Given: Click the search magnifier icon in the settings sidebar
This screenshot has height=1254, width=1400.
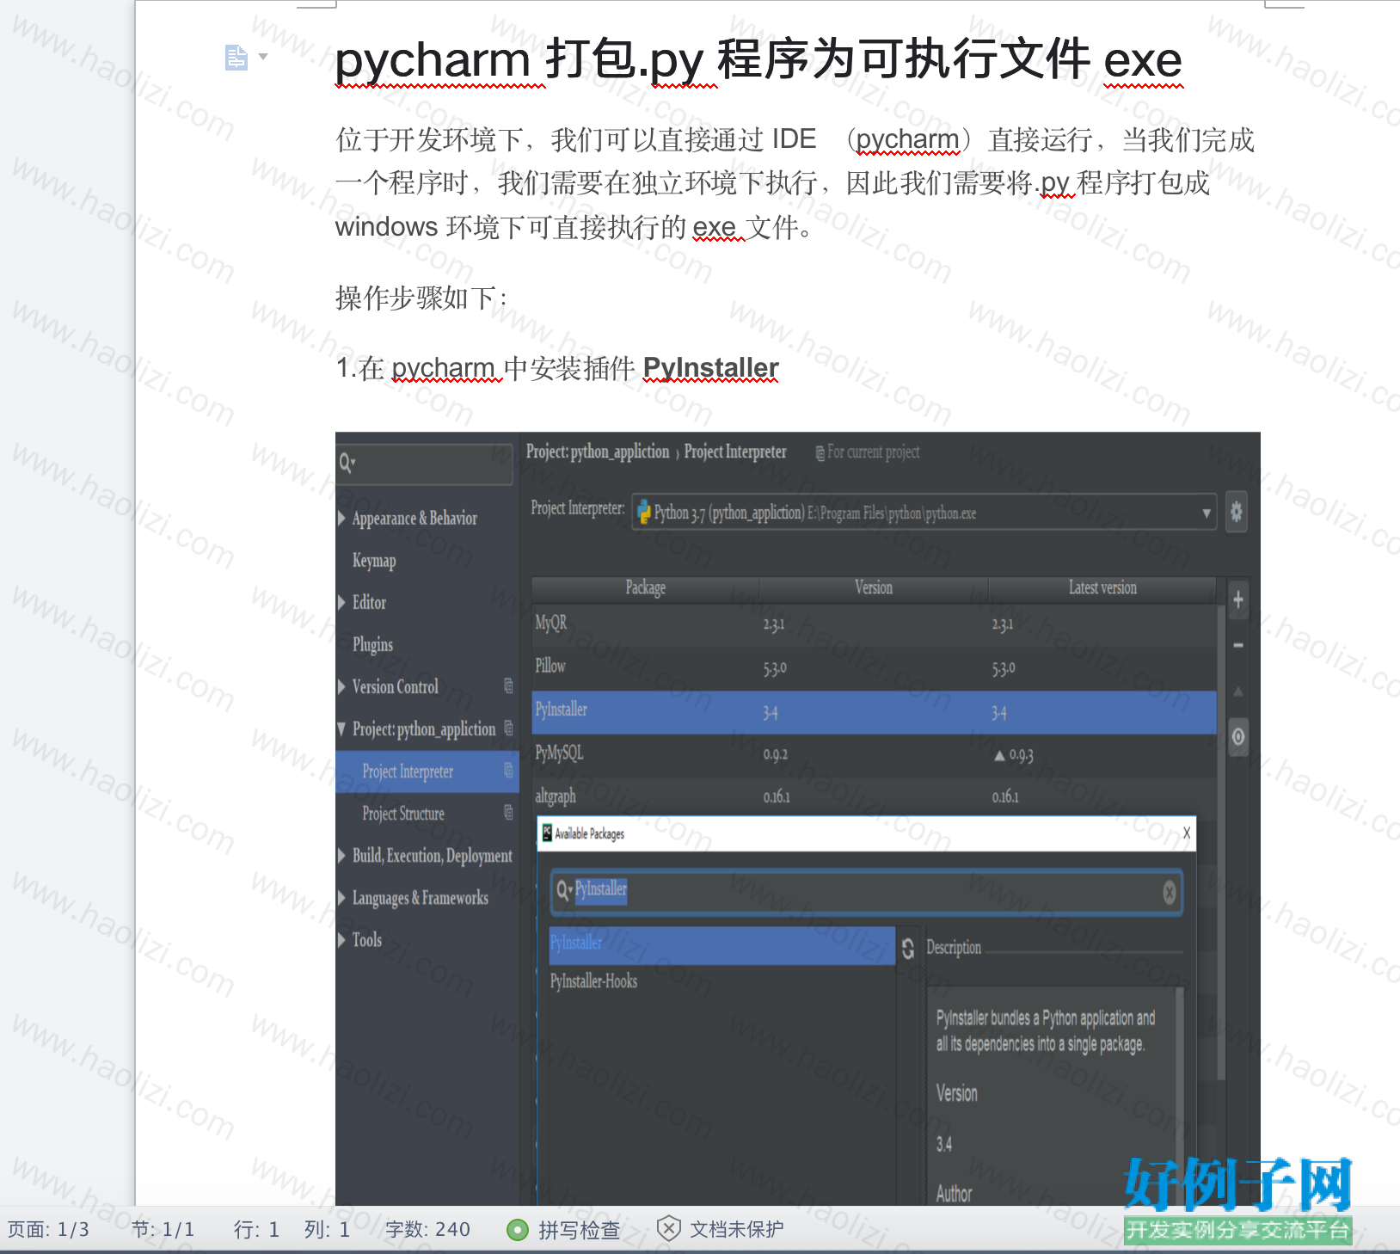Looking at the screenshot, I should 347,464.
